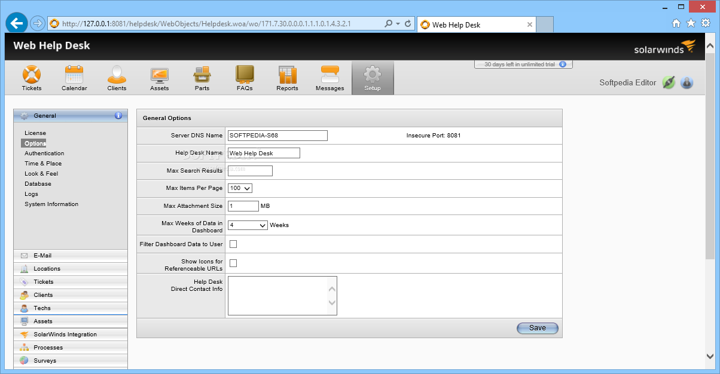Open Max Items Per Page dropdown

pos(240,188)
